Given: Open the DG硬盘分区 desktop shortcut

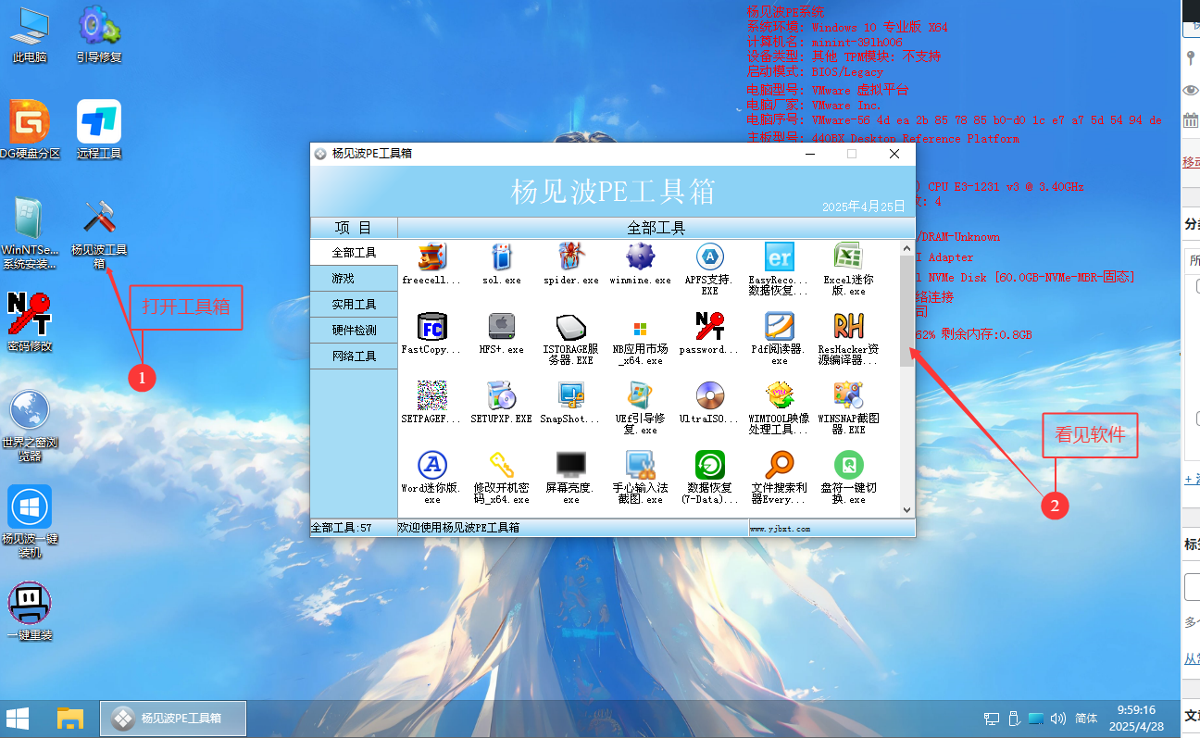Looking at the screenshot, I should [x=30, y=130].
